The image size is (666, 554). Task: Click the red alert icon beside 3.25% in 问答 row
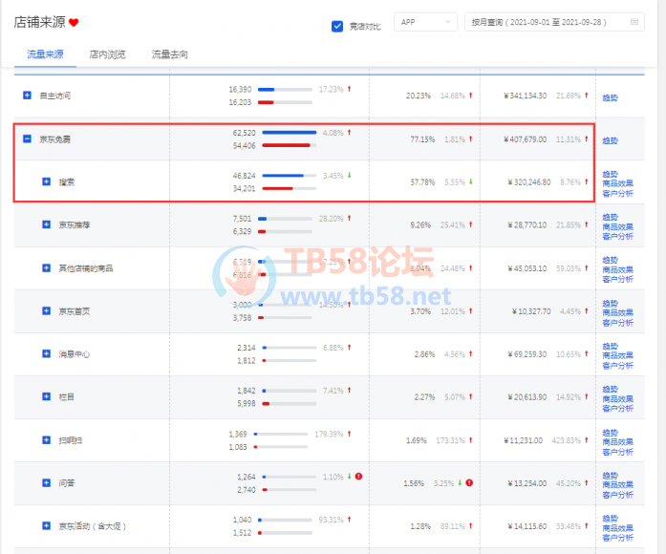[469, 482]
